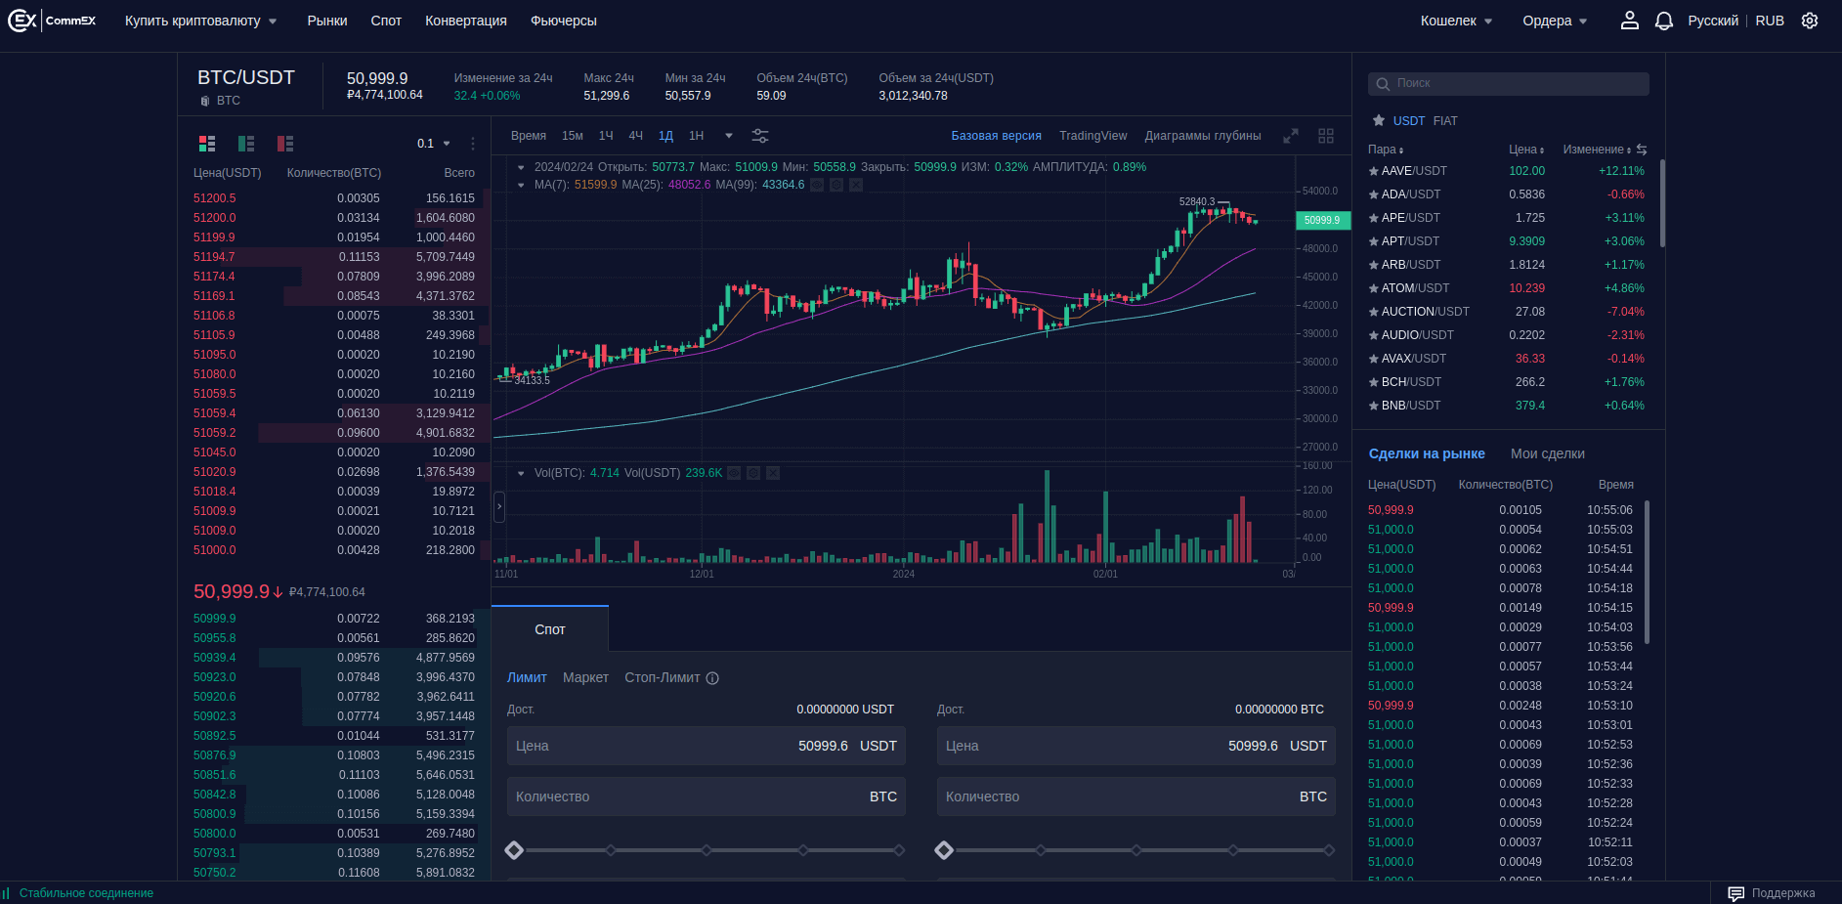Toggle favorite star for AAVE/USDT

tap(1374, 171)
